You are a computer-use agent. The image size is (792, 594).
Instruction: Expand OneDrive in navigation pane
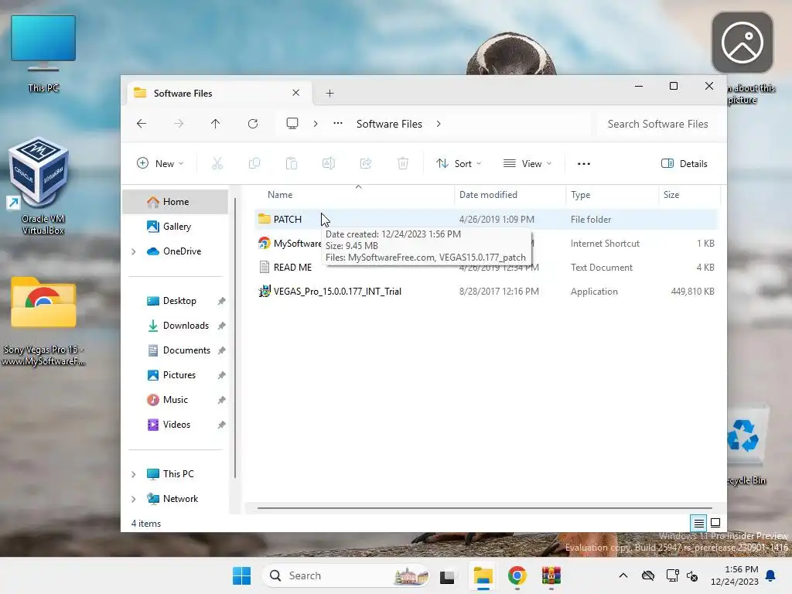(x=133, y=251)
